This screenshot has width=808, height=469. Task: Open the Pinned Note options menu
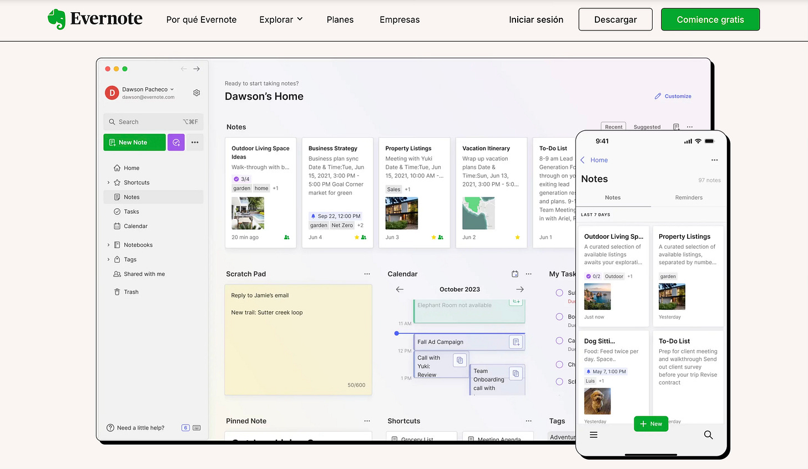[367, 421]
